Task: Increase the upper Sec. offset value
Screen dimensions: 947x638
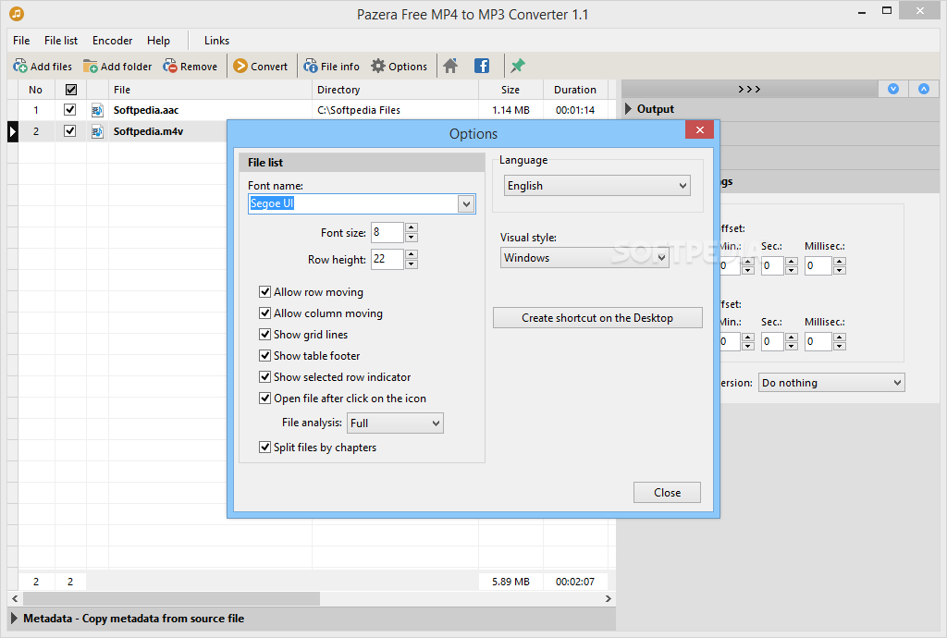Action: click(x=792, y=262)
